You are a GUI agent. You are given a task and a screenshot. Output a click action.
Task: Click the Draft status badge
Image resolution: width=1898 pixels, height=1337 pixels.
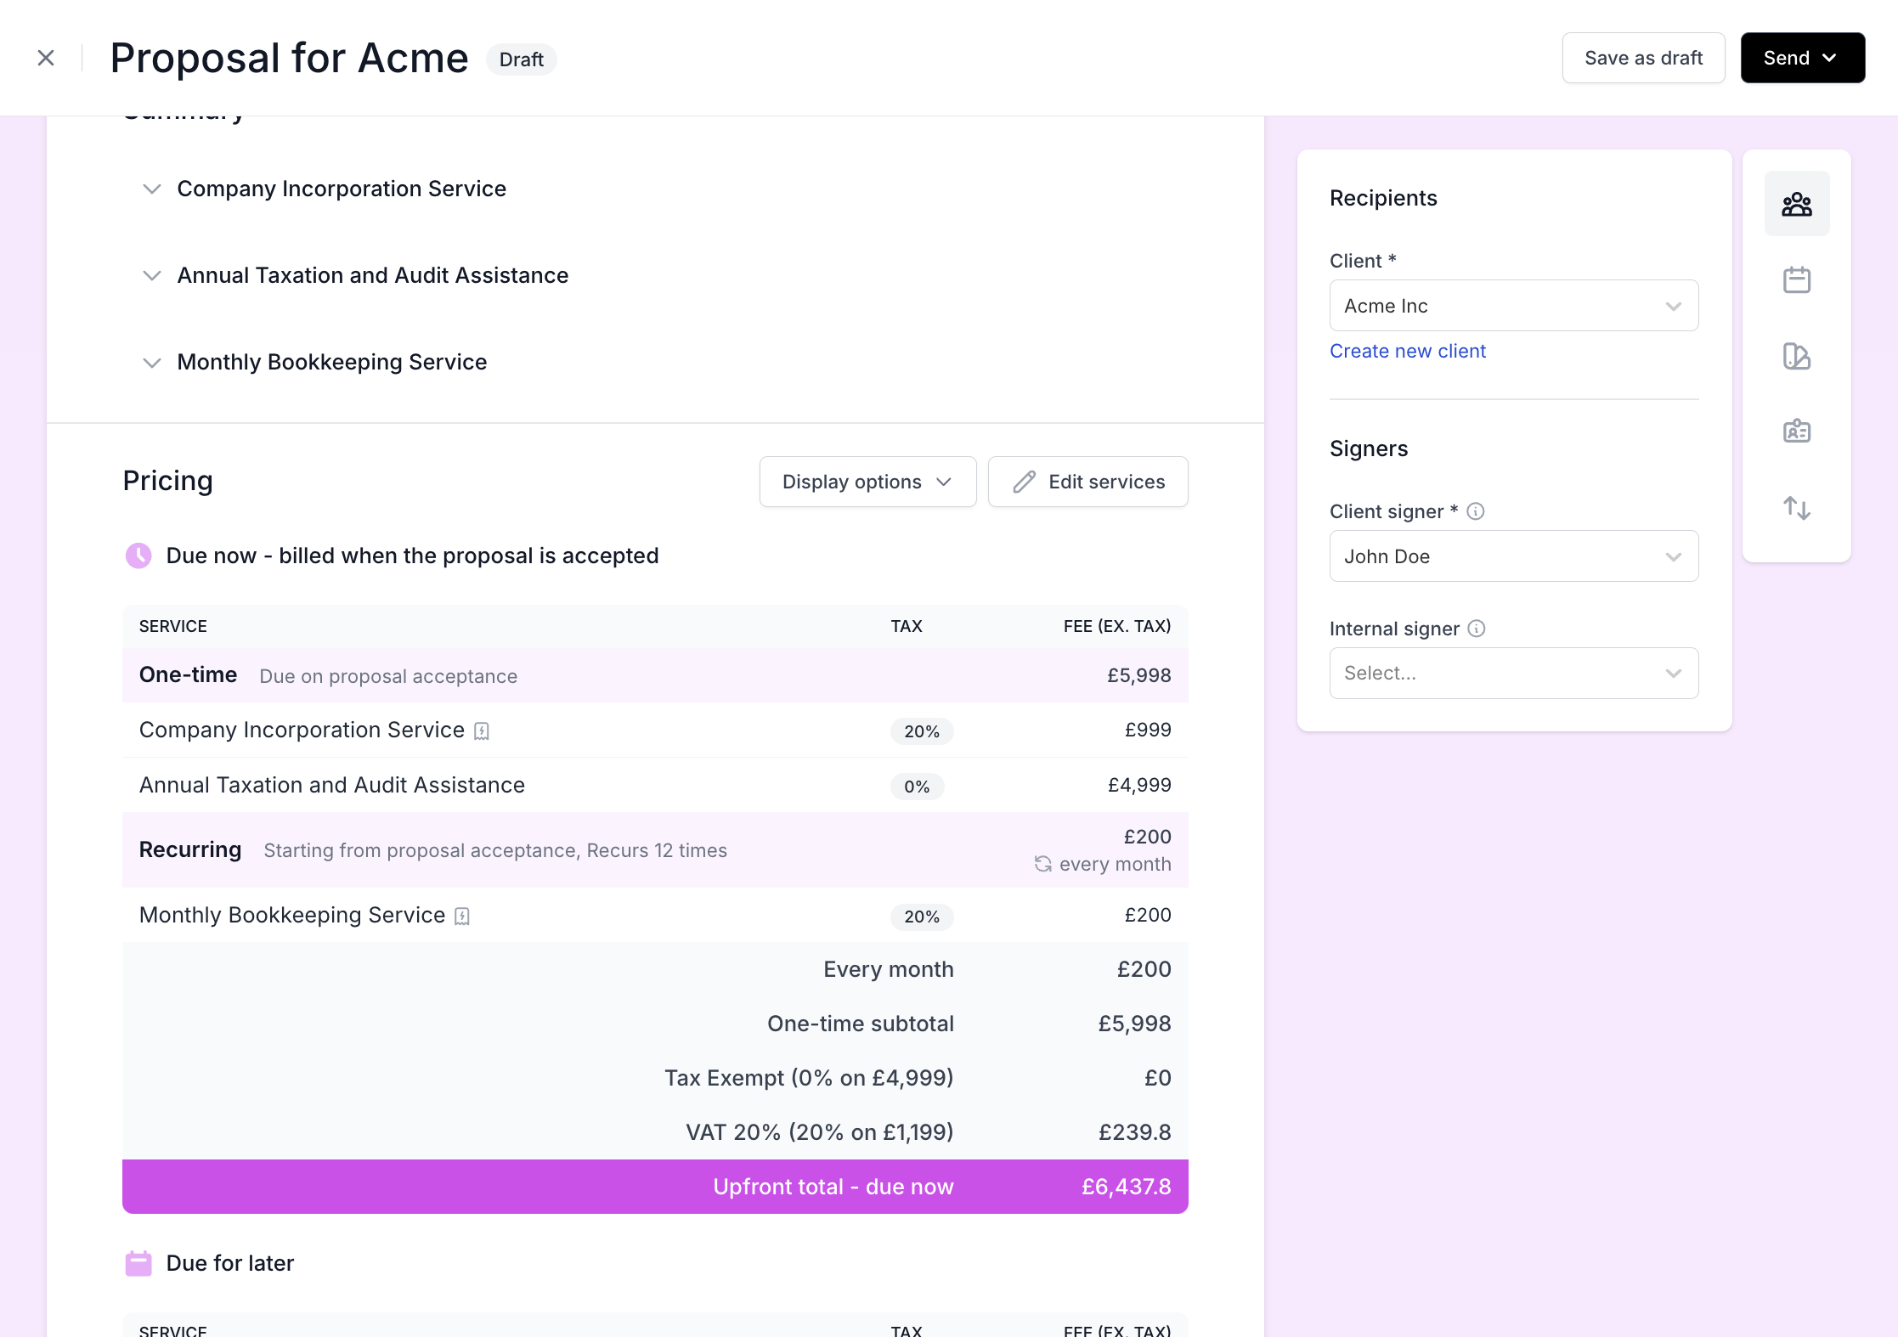(521, 59)
